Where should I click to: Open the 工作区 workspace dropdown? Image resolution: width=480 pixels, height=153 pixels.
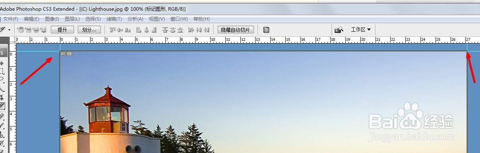pyautogui.click(x=361, y=30)
